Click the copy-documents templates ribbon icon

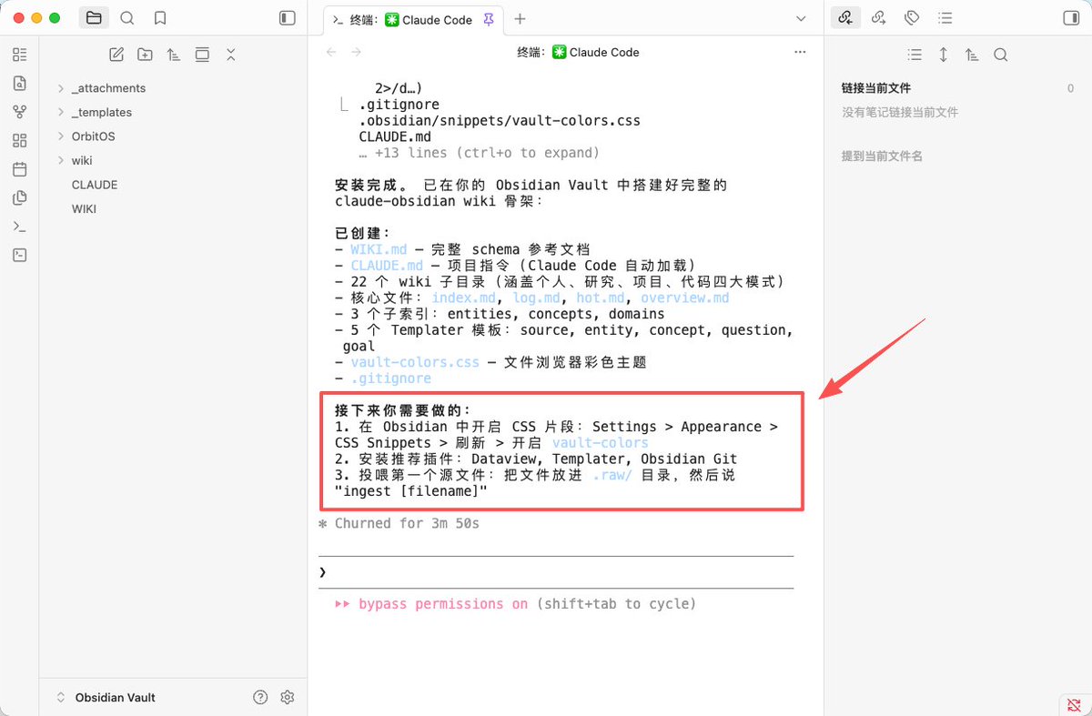[x=20, y=198]
